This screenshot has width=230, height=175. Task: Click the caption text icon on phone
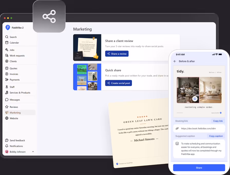(x=177, y=144)
